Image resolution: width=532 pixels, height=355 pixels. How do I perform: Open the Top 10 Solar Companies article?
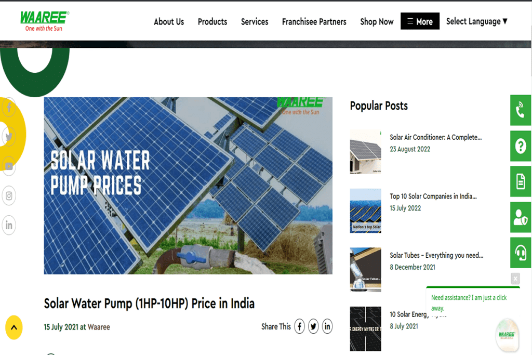click(434, 196)
